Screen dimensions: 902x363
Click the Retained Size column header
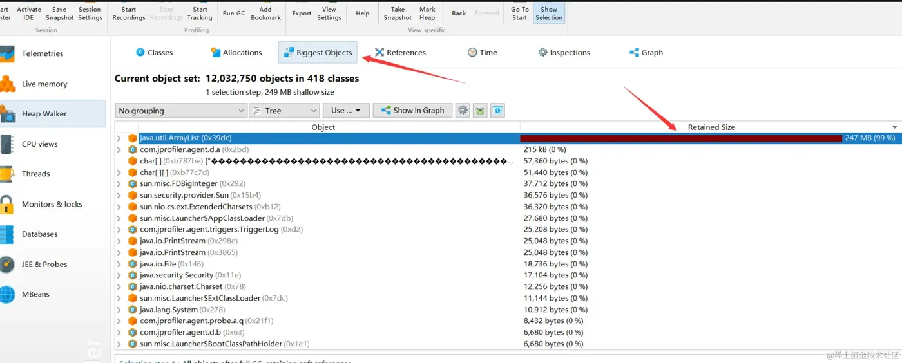(711, 127)
